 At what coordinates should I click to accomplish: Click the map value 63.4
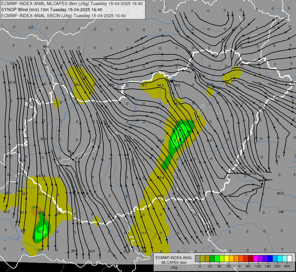[x=161, y=178]
